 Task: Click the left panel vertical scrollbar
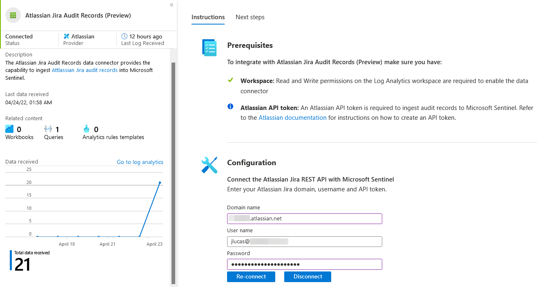coord(173,172)
